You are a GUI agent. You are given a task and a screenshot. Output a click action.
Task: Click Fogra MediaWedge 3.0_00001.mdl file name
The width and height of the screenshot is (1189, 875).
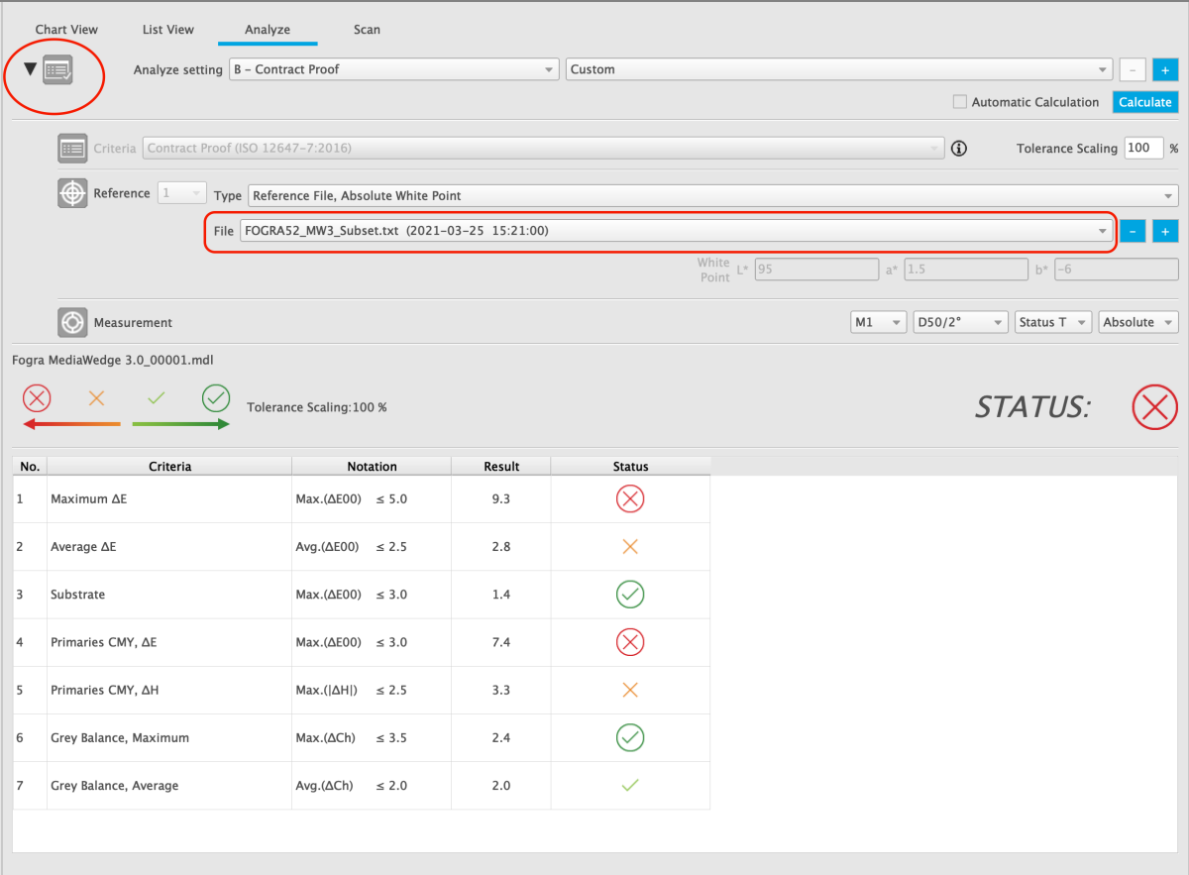pos(112,360)
